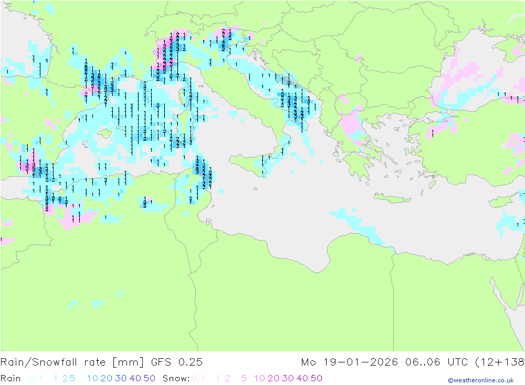Click the Rain 2 legend value
The width and height of the screenshot is (525, 385).
65,378
